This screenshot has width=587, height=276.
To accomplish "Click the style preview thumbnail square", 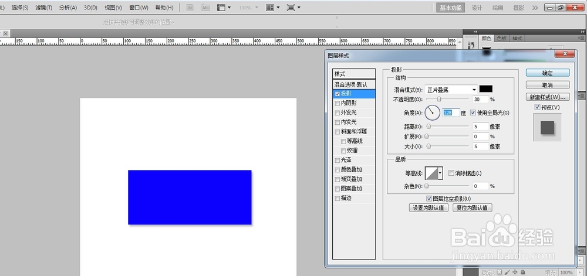I will (547, 128).
